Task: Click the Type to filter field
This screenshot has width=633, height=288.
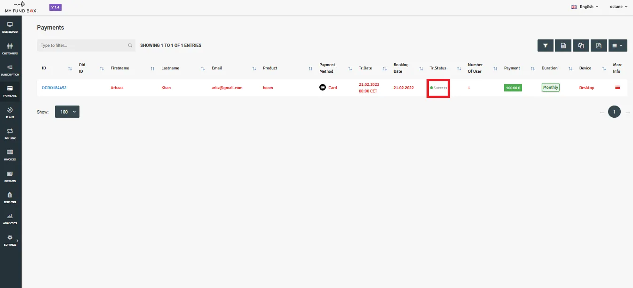Action: (86, 45)
